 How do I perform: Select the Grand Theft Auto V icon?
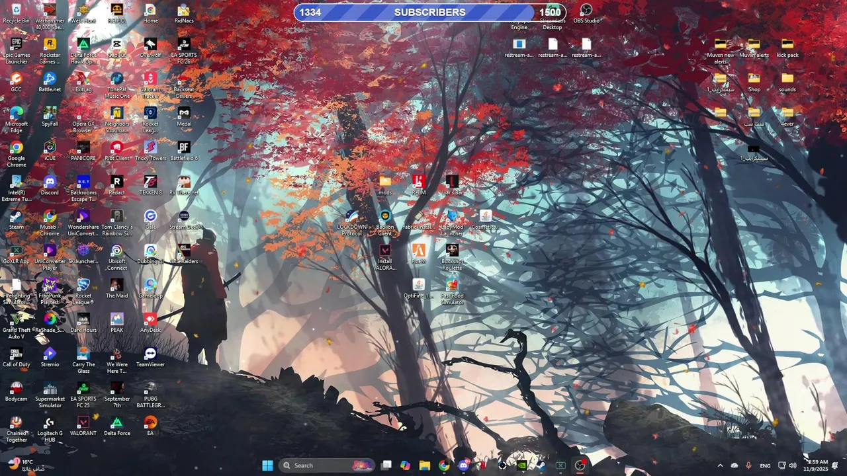[x=17, y=326]
